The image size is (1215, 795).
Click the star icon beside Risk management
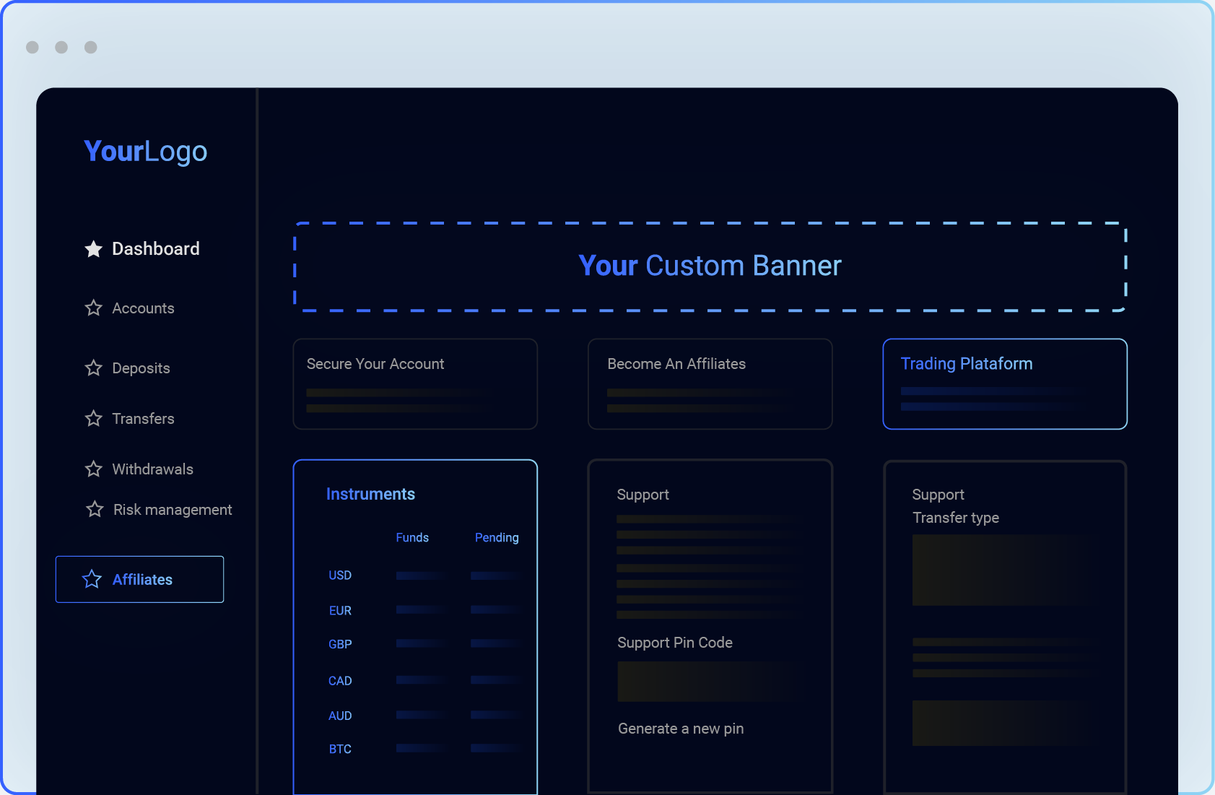pyautogui.click(x=95, y=509)
